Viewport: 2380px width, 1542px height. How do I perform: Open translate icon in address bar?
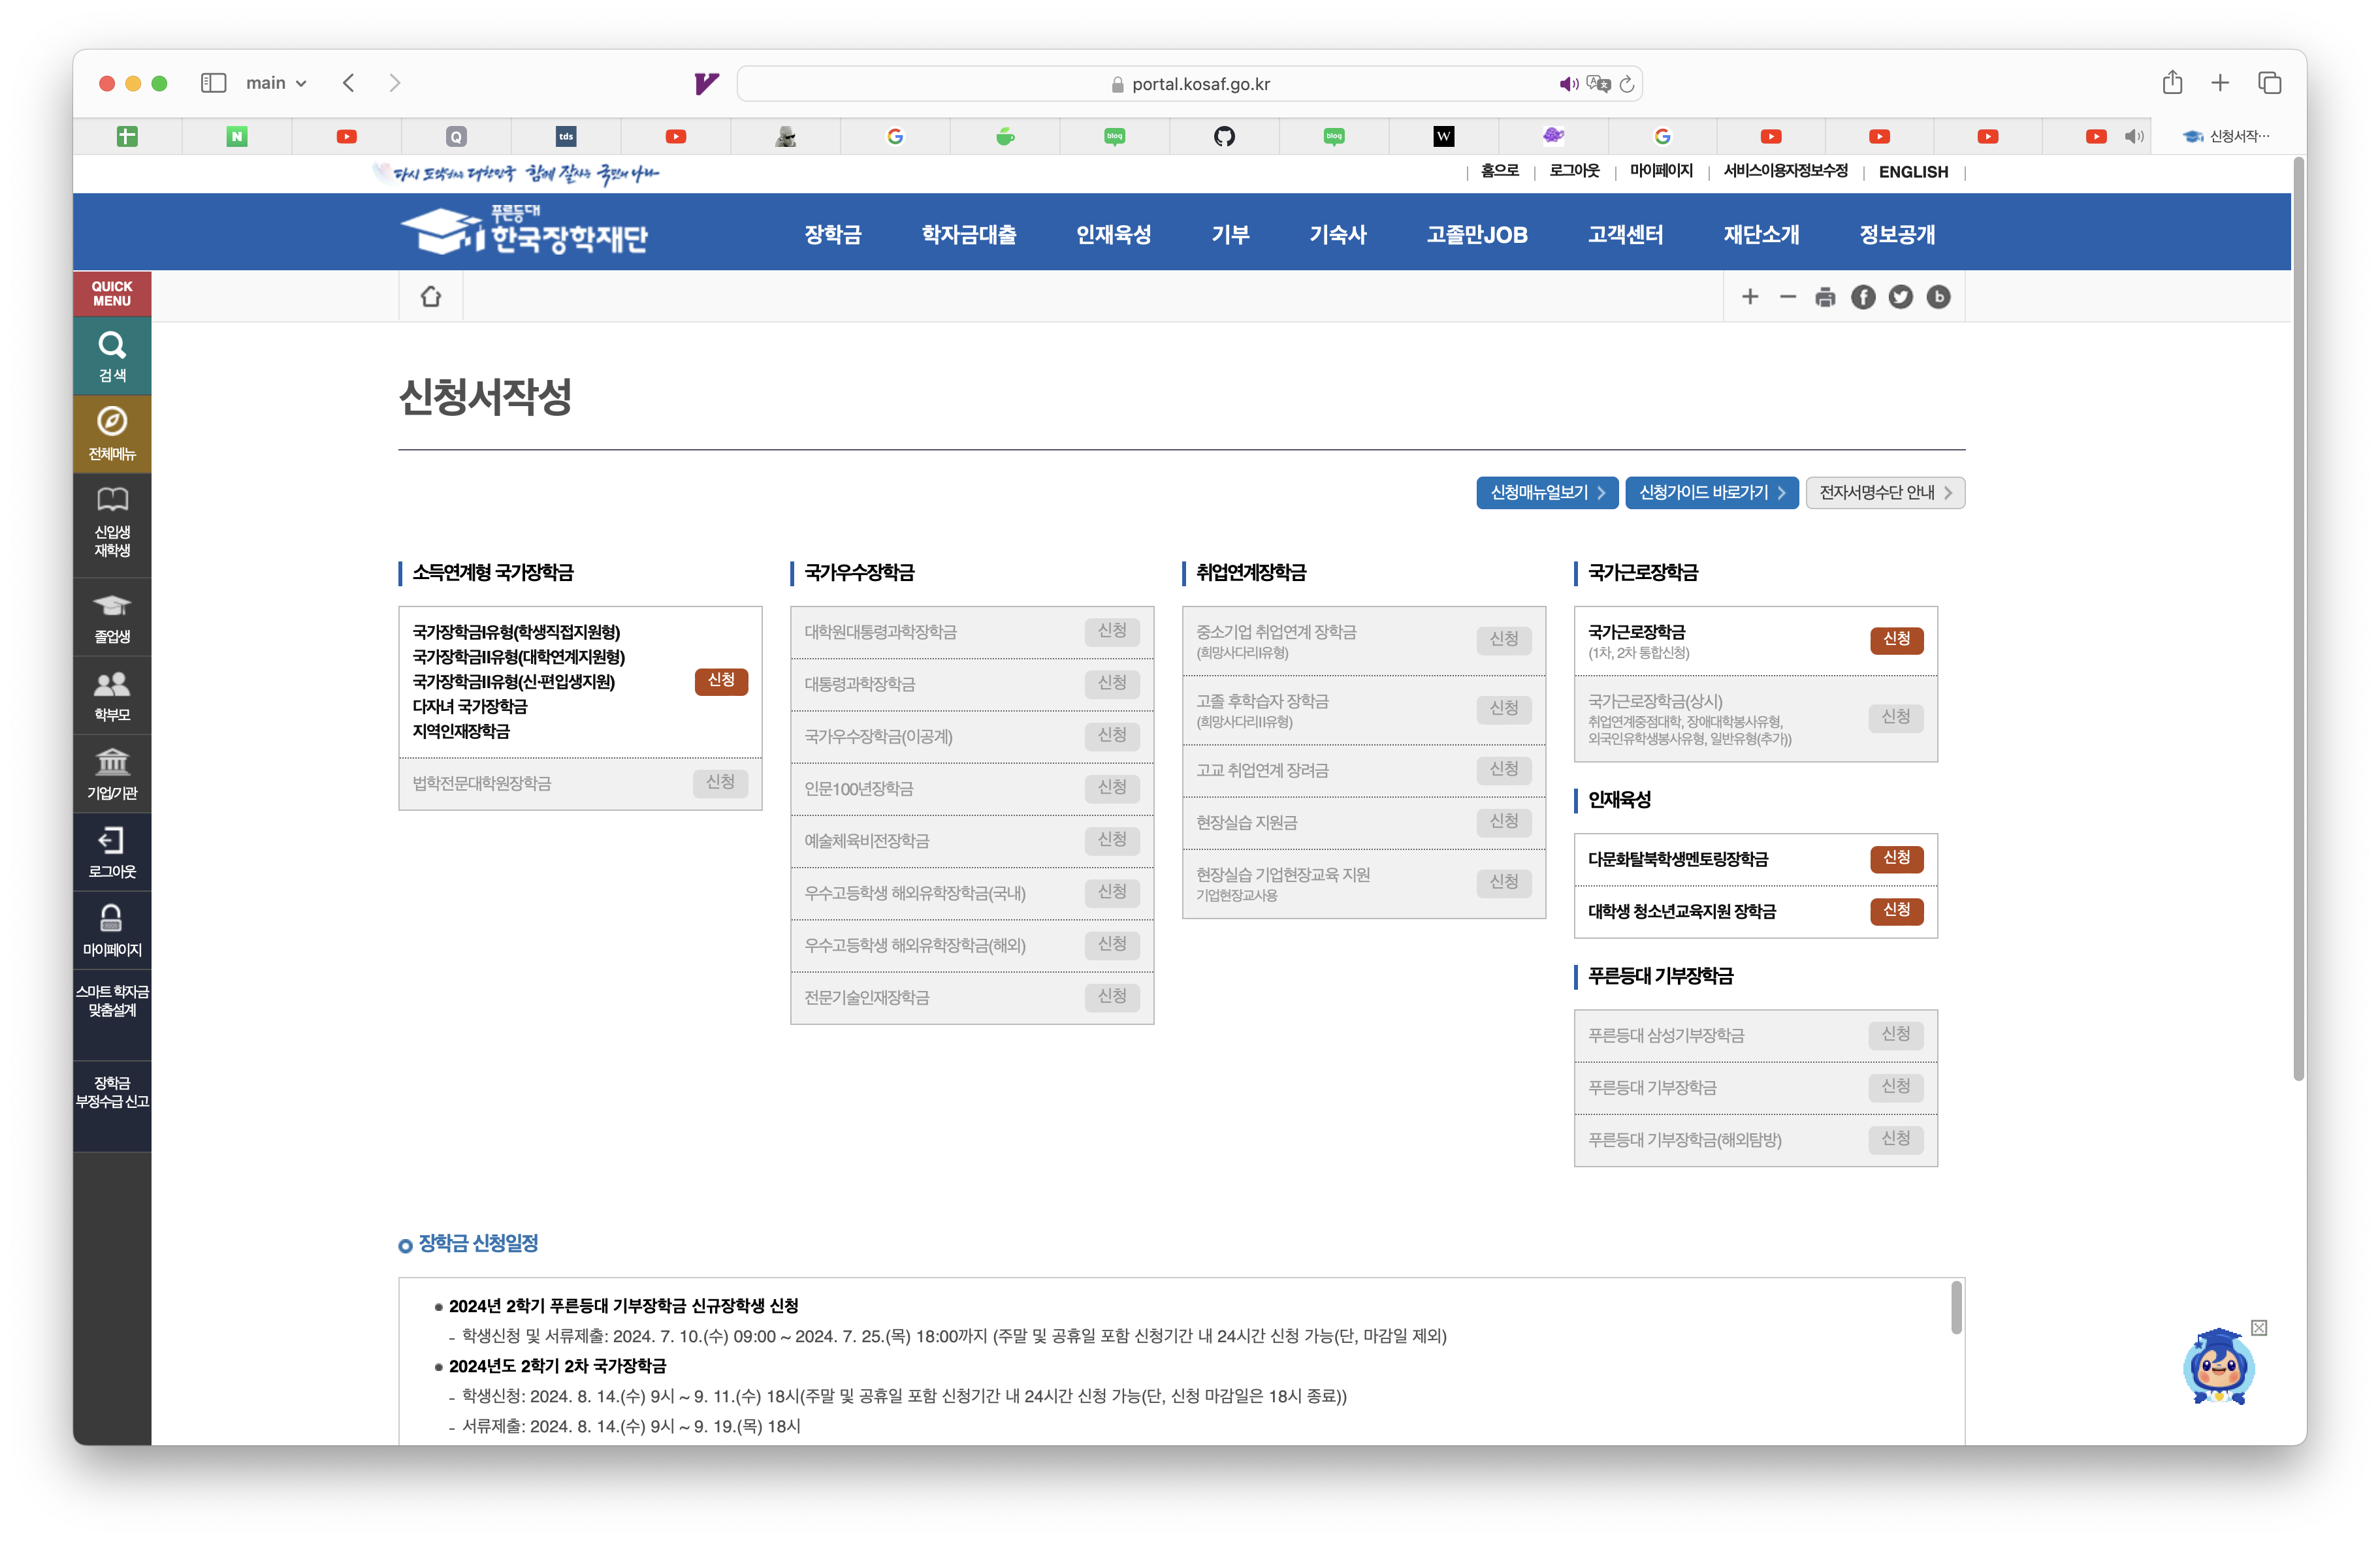[1598, 84]
